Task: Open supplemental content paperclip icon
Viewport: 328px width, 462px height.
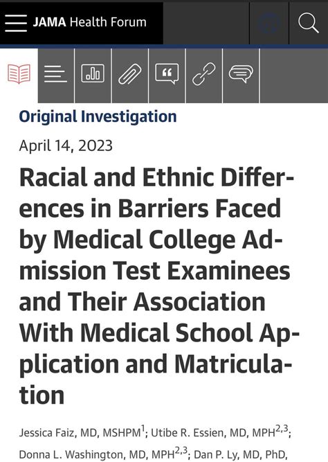Action: pyautogui.click(x=130, y=74)
